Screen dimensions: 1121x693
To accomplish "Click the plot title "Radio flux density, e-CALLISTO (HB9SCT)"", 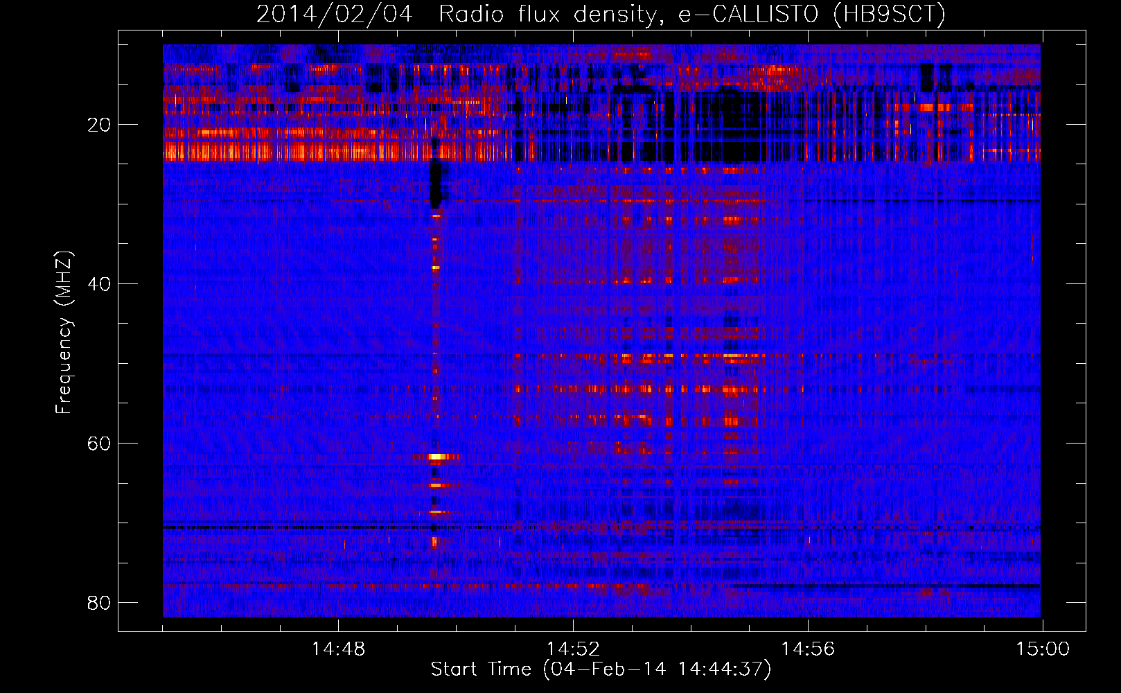I will (x=692, y=14).
